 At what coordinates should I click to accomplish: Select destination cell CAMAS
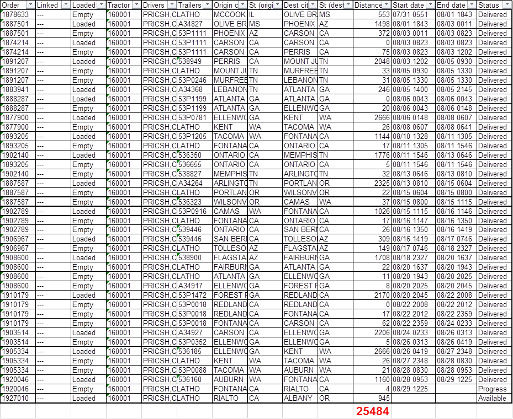300,202
